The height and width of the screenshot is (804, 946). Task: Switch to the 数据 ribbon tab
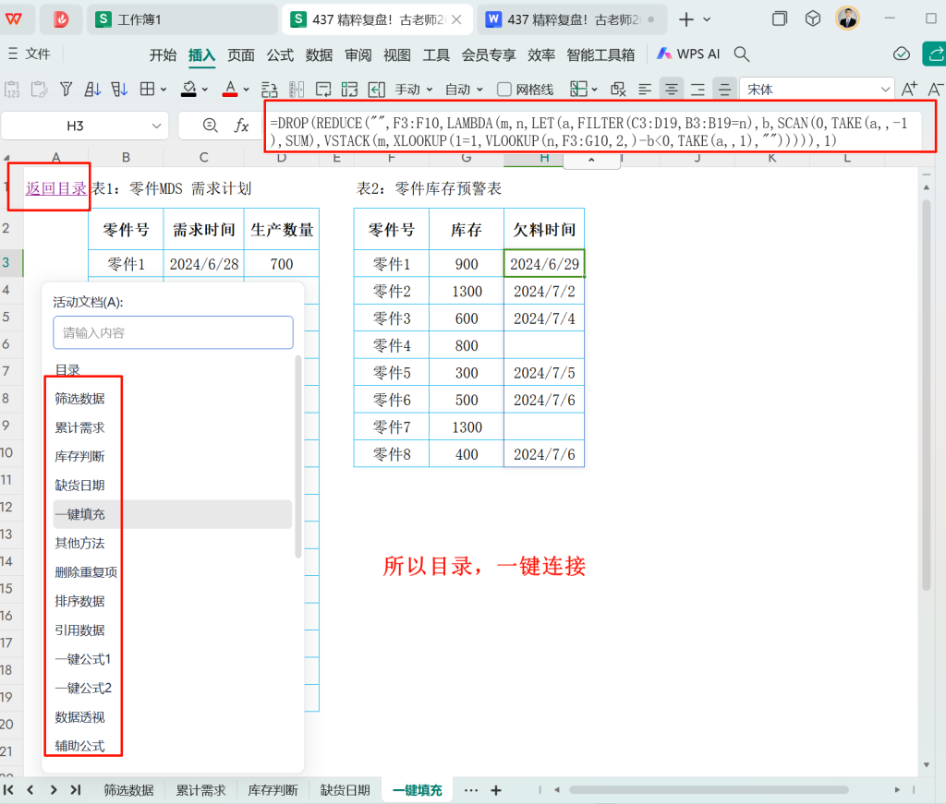pyautogui.click(x=319, y=54)
